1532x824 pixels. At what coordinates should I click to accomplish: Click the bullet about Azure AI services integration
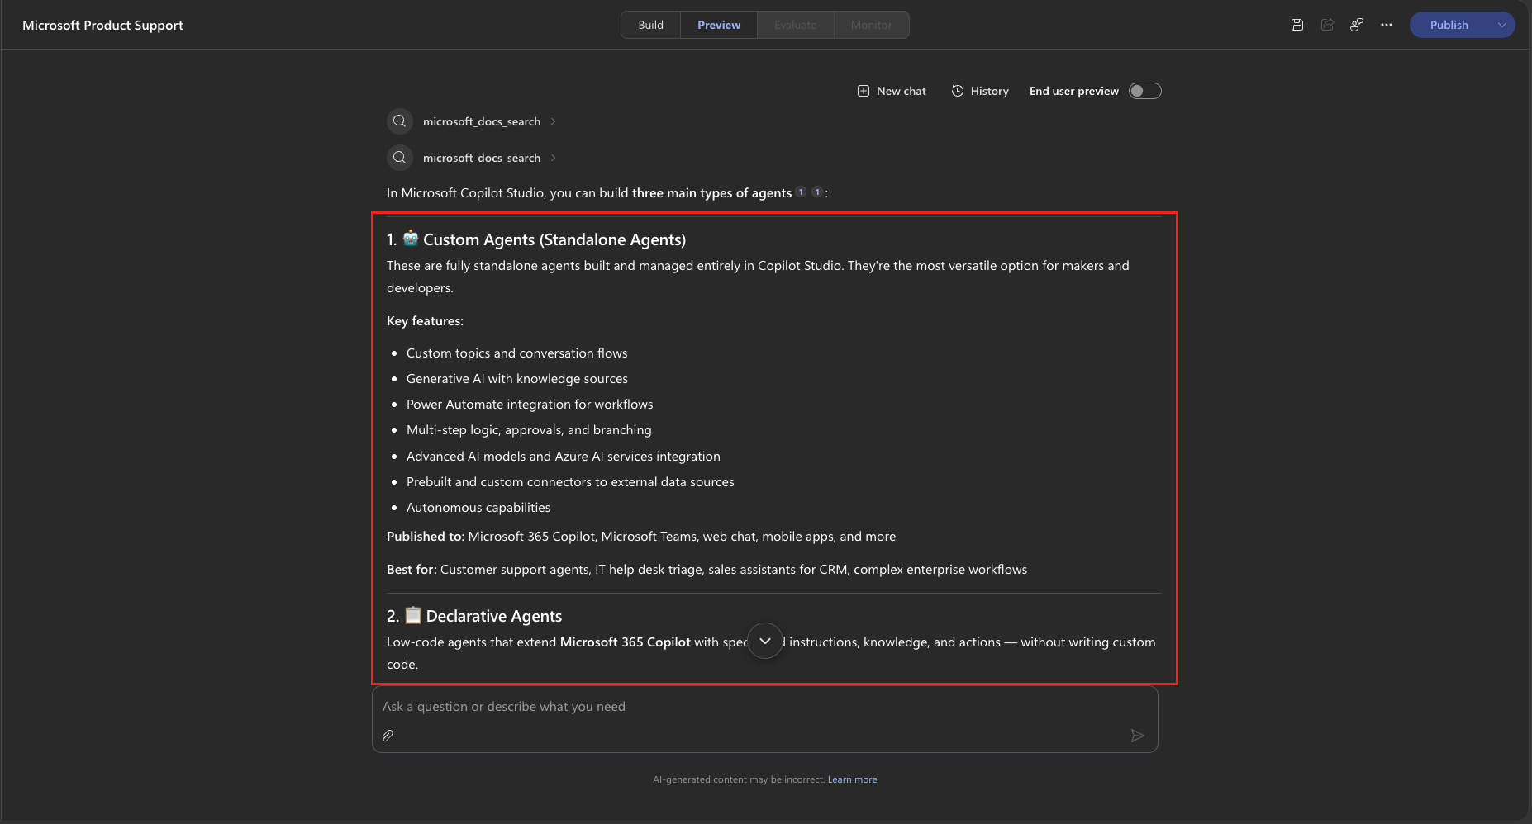pyautogui.click(x=564, y=457)
